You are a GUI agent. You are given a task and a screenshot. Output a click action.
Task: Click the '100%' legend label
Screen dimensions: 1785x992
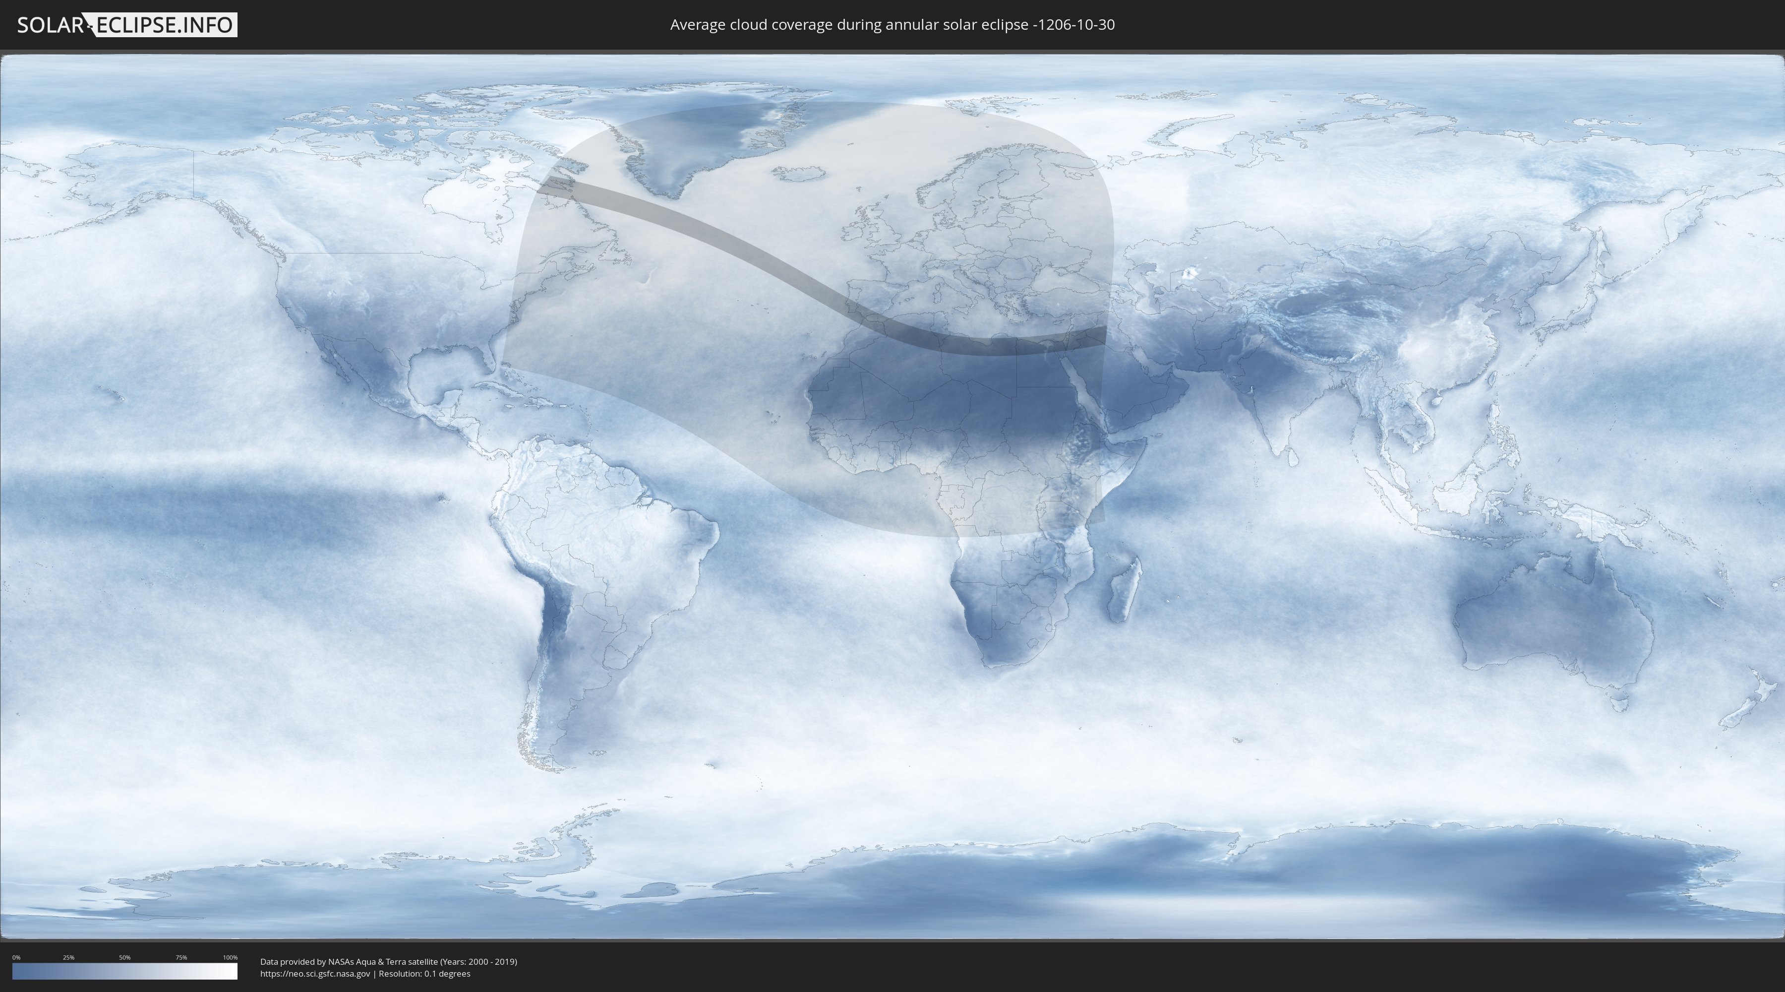click(230, 957)
